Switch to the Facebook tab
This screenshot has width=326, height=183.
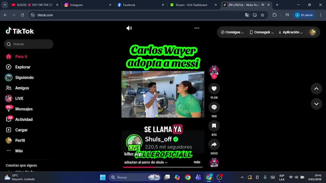point(141,5)
